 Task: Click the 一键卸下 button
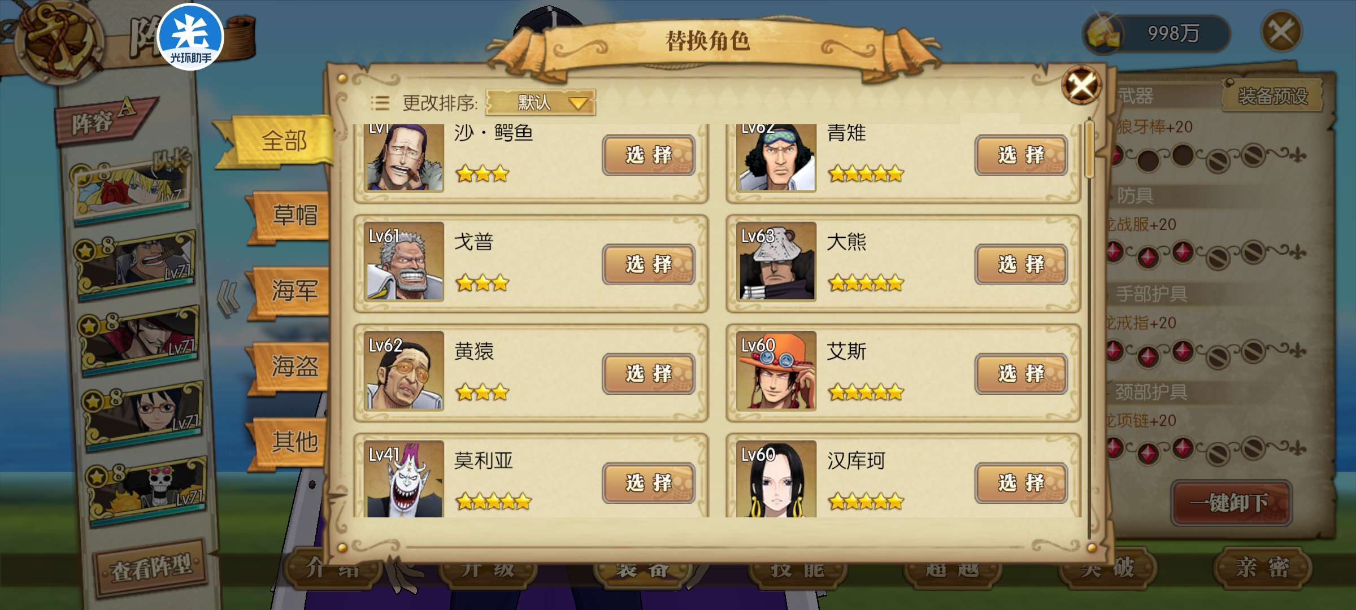(1231, 503)
